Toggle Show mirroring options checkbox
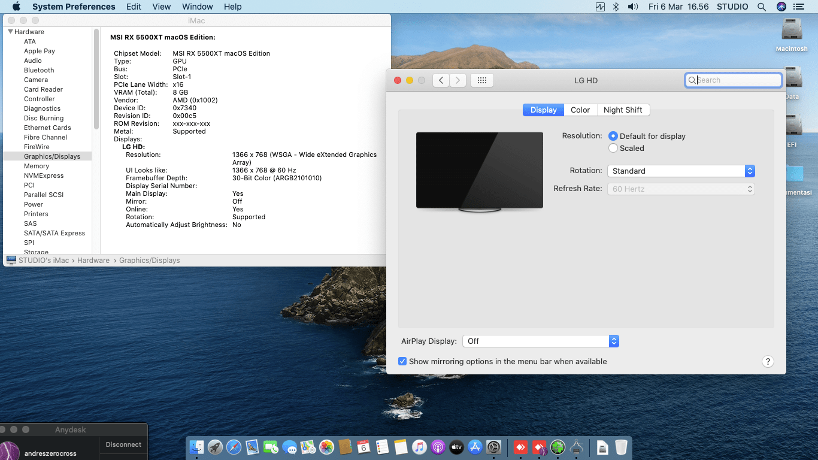Viewport: 818px width, 460px height. click(x=402, y=361)
